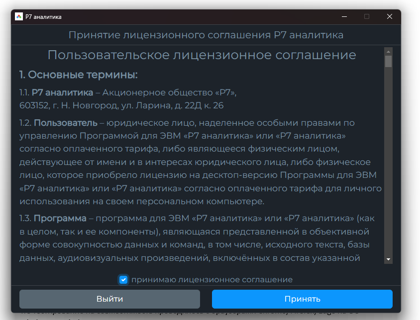Minimize the Р7 аналитика window
Image resolution: width=420 pixels, height=320 pixels.
[x=344, y=16]
